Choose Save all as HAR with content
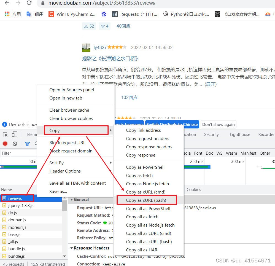Screen dimensions: 275x266 (x=76, y=183)
